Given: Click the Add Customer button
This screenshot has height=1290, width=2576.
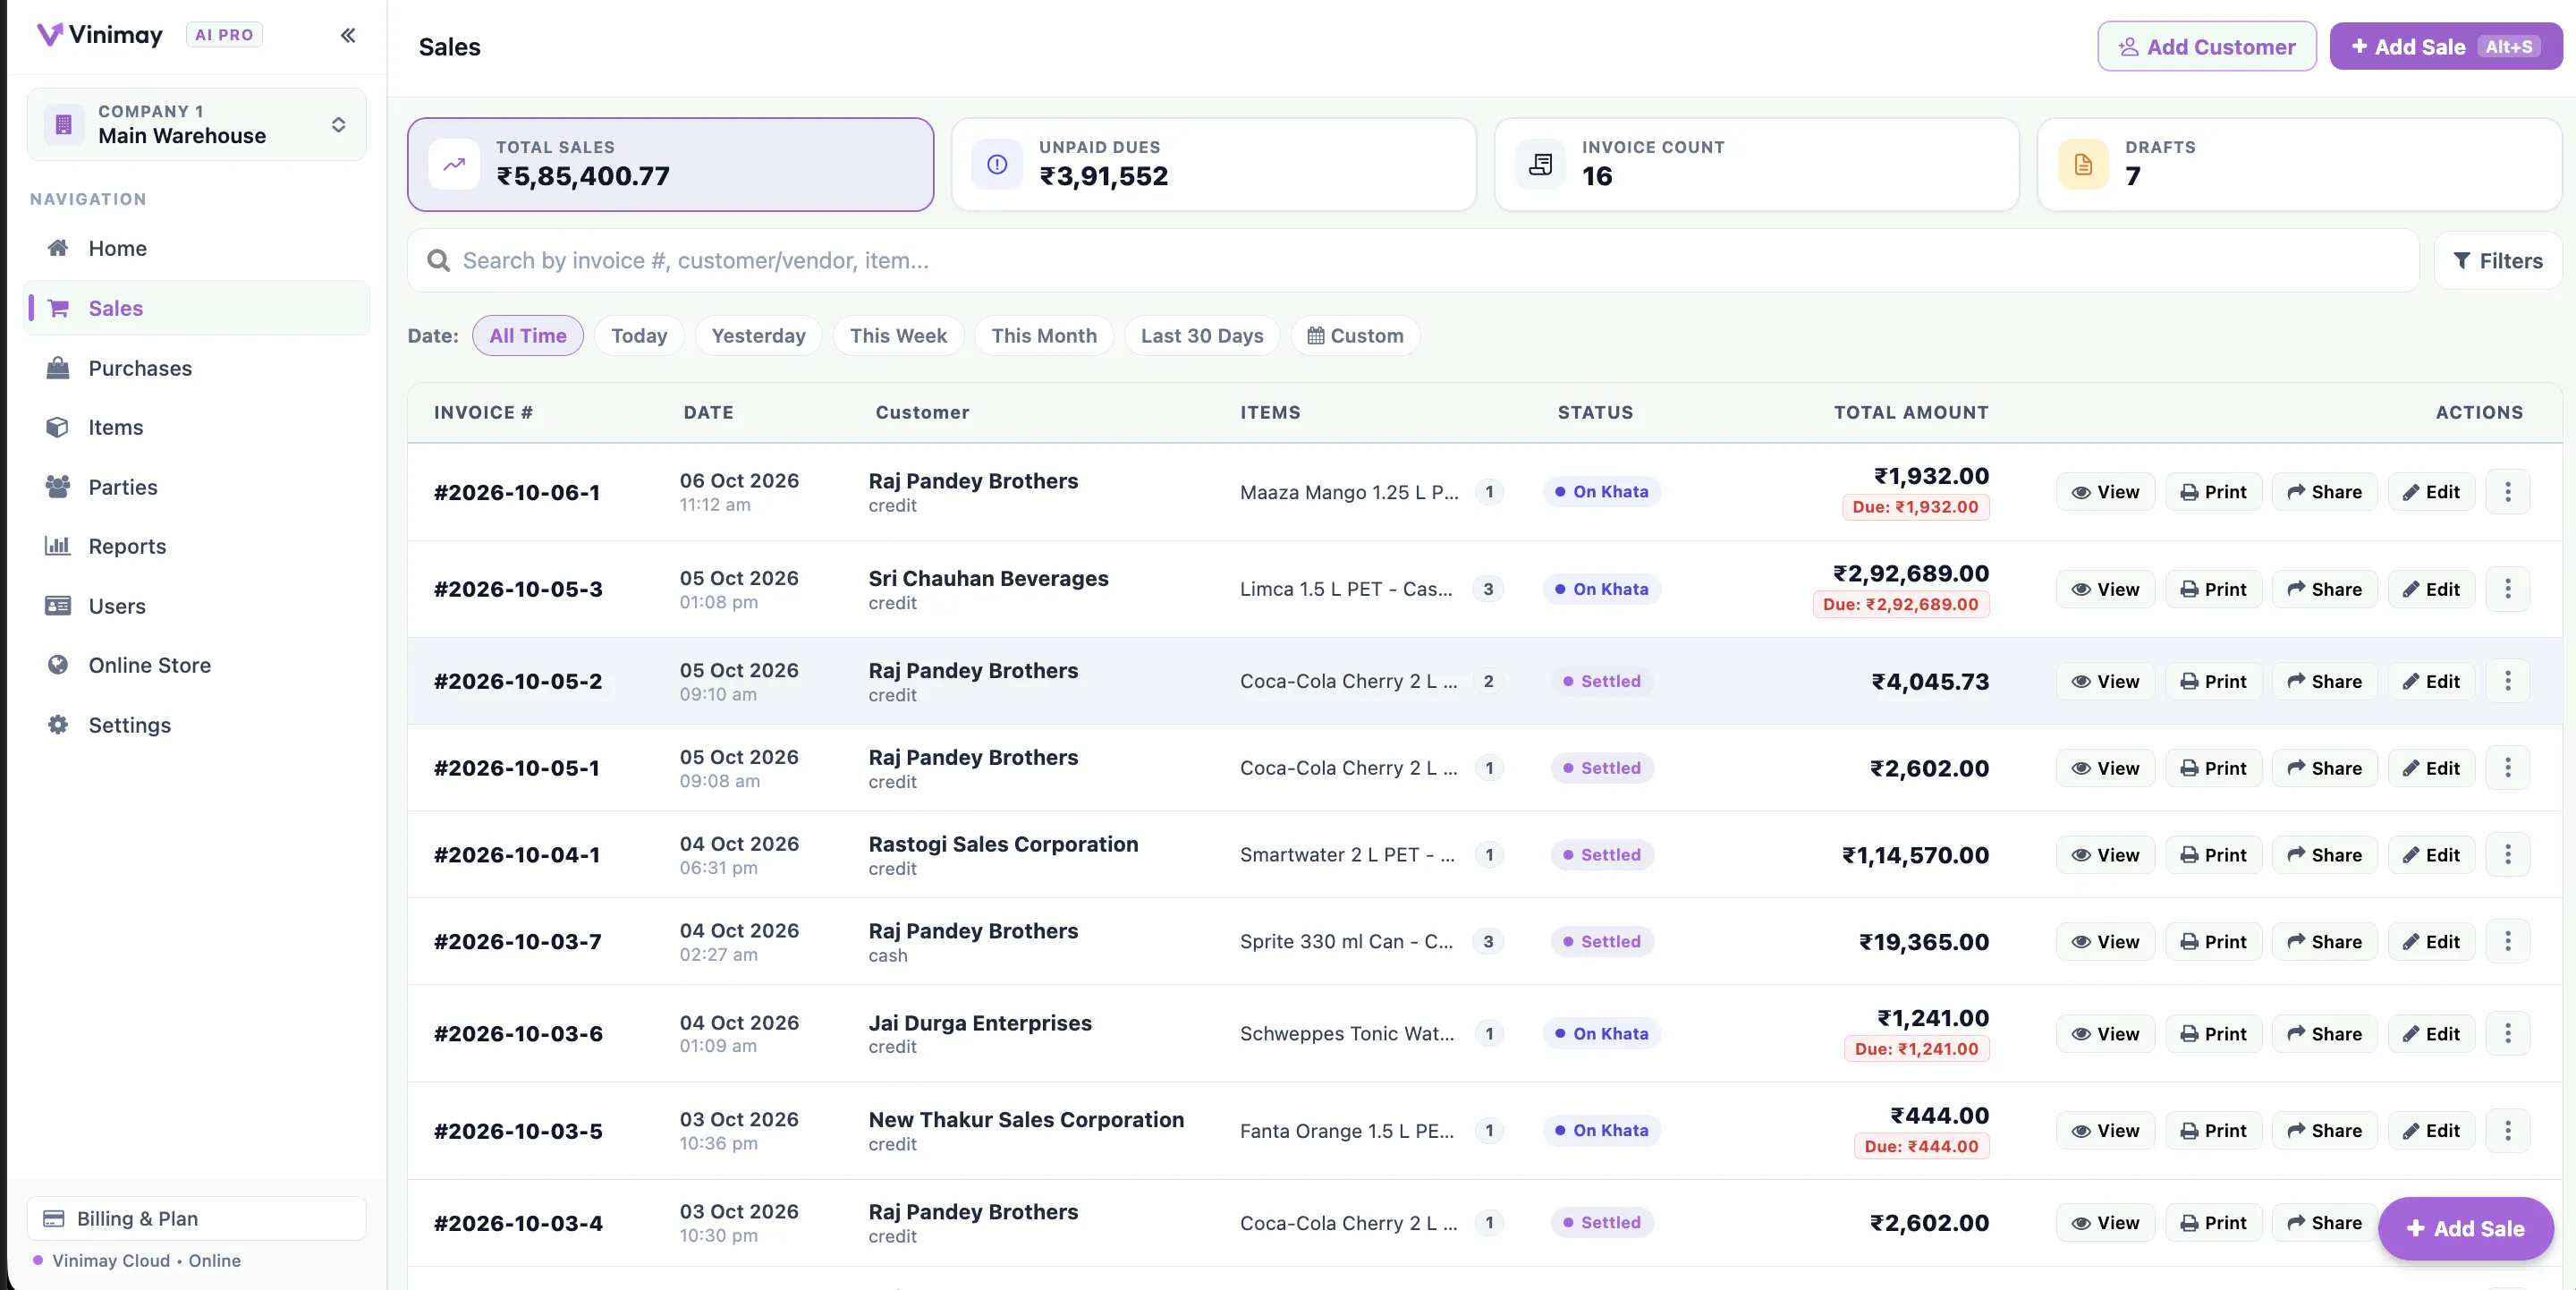Looking at the screenshot, I should click(x=2207, y=47).
